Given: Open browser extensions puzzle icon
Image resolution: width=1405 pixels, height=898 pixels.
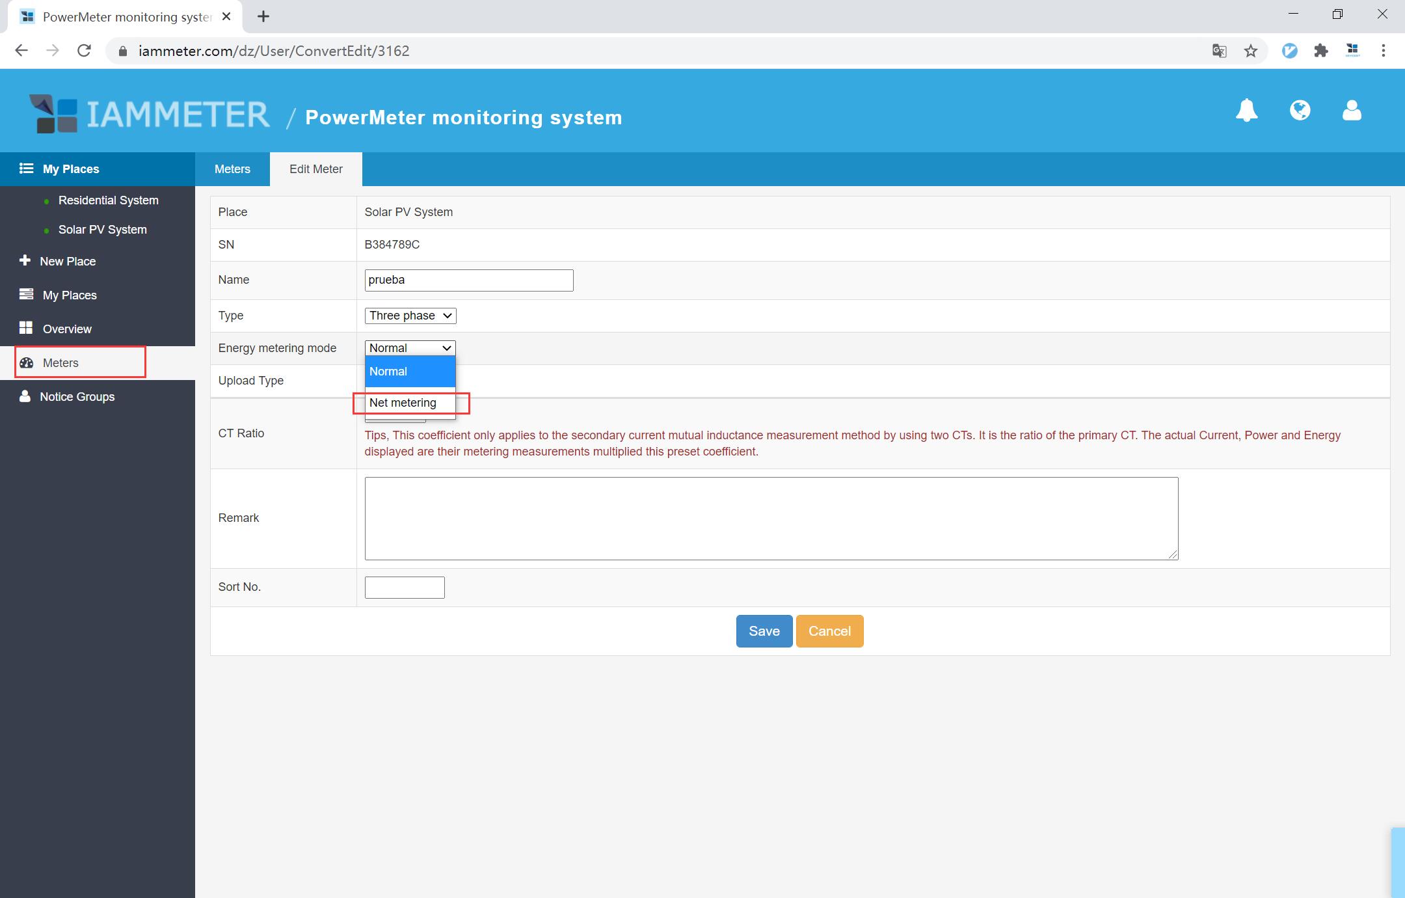Looking at the screenshot, I should coord(1320,51).
